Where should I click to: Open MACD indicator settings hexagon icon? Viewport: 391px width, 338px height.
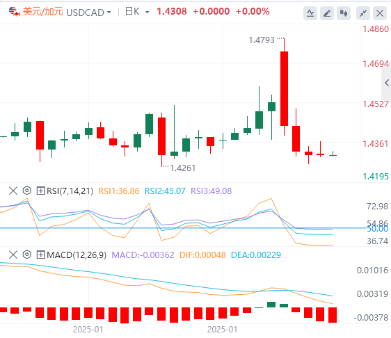(x=27, y=255)
